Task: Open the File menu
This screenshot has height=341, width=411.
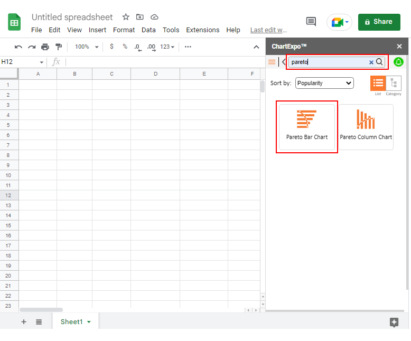Action: point(36,30)
